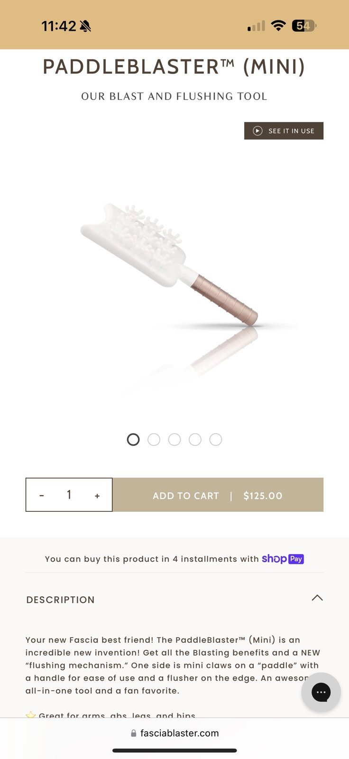
Task: Select the fourth image carousel dot
Action: [x=195, y=440]
